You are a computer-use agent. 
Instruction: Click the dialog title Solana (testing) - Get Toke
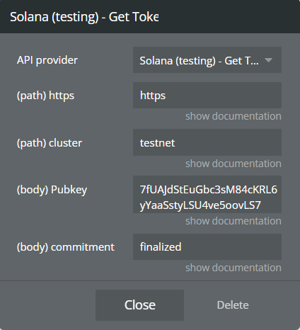84,17
